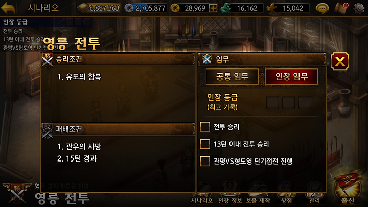Screen dimensions: 368x207
Task: Click the jade dragon currency counter
Action: click(242, 8)
